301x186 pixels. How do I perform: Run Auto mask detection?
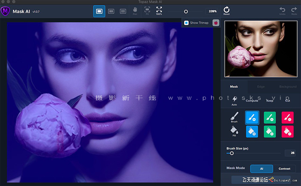pyautogui.click(x=234, y=101)
